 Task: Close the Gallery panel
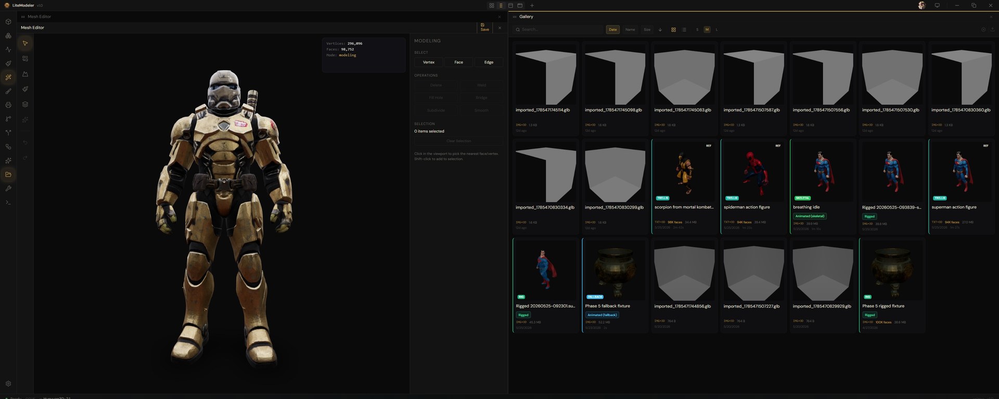point(990,17)
